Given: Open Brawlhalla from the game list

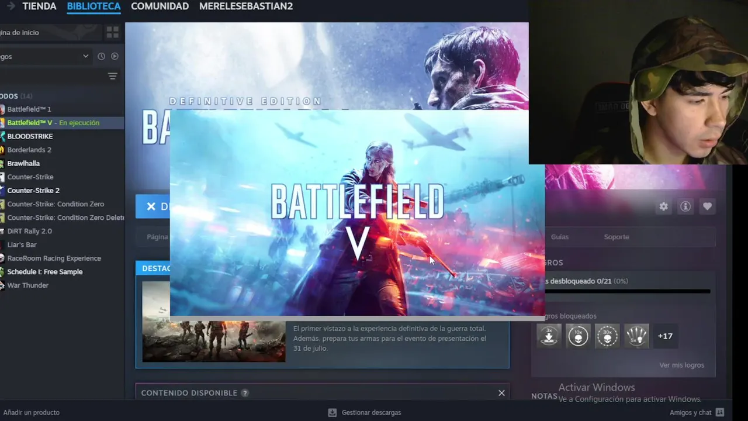Looking at the screenshot, I should tap(62, 163).
